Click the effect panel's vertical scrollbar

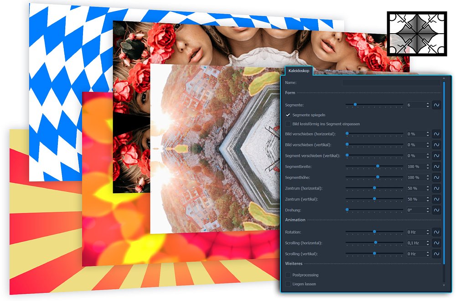[x=444, y=173]
